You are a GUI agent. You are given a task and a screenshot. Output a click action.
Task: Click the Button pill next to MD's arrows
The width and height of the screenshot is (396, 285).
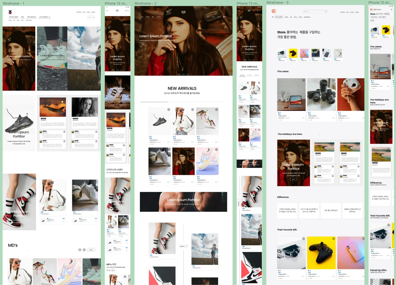[91, 250]
